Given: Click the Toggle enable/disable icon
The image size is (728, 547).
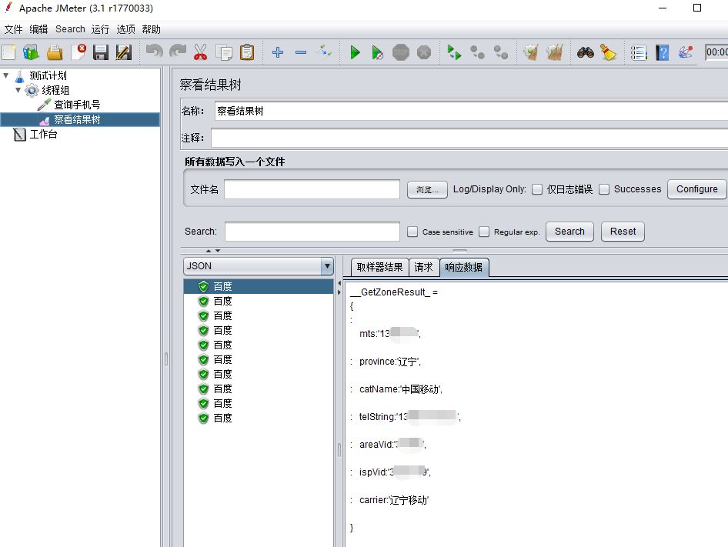Looking at the screenshot, I should coord(324,52).
